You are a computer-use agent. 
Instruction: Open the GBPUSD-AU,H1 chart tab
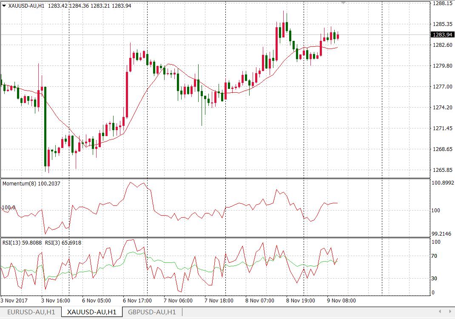click(x=152, y=312)
